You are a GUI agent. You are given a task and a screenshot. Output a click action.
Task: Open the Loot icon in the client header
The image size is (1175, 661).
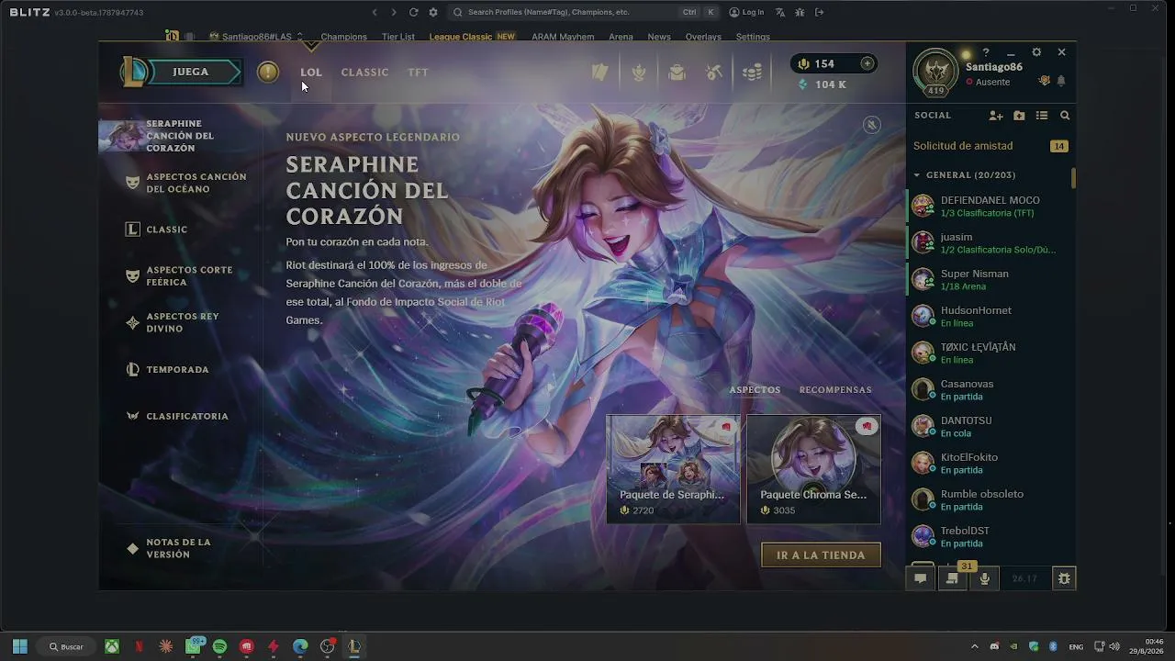(714, 73)
